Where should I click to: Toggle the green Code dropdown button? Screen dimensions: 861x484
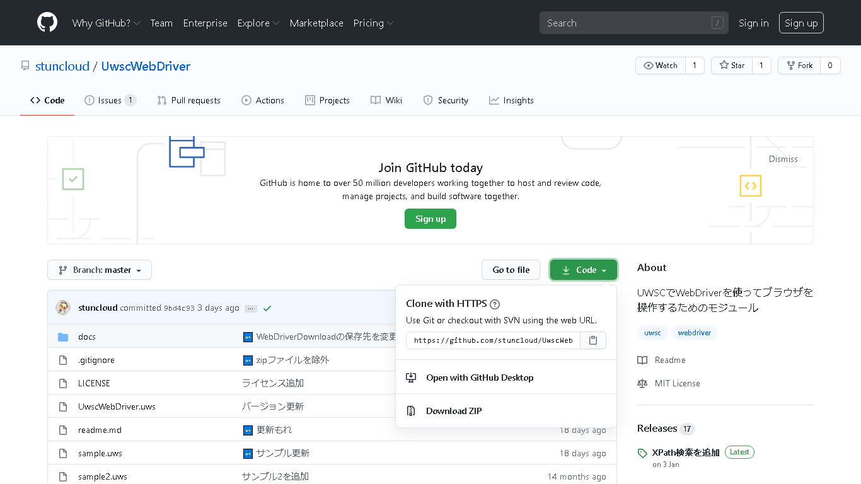pyautogui.click(x=584, y=270)
